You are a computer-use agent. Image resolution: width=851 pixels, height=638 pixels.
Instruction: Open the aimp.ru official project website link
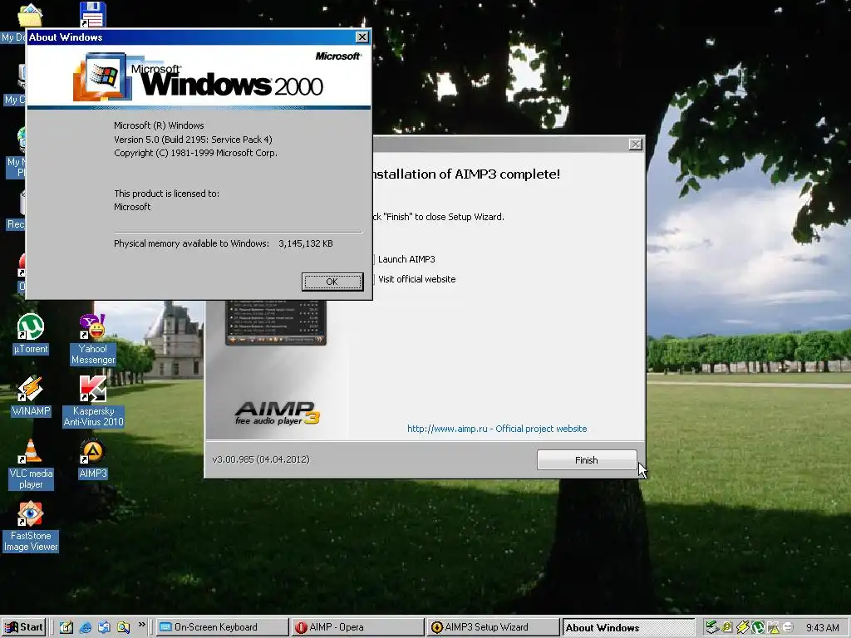[497, 429]
